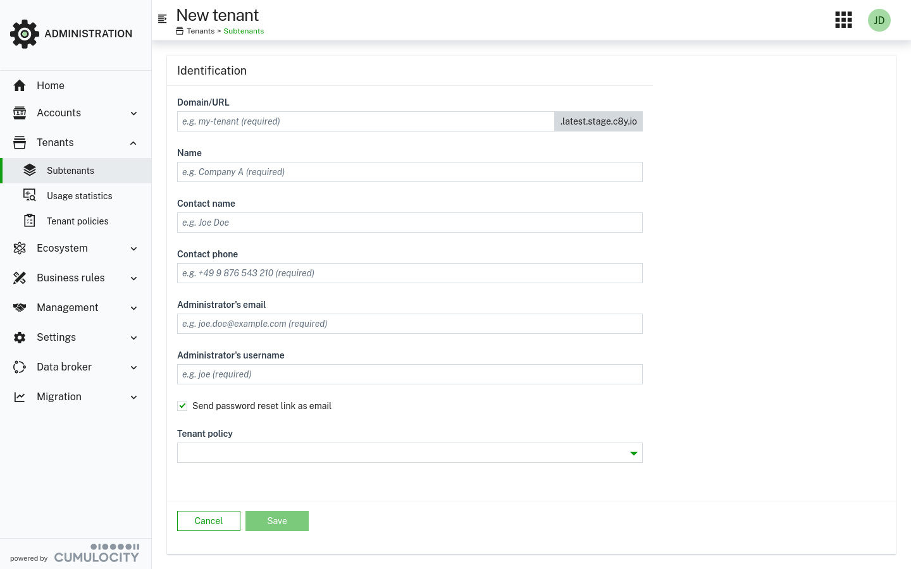Click the Home house icon
Screen dimensions: 911x569
click(x=20, y=85)
